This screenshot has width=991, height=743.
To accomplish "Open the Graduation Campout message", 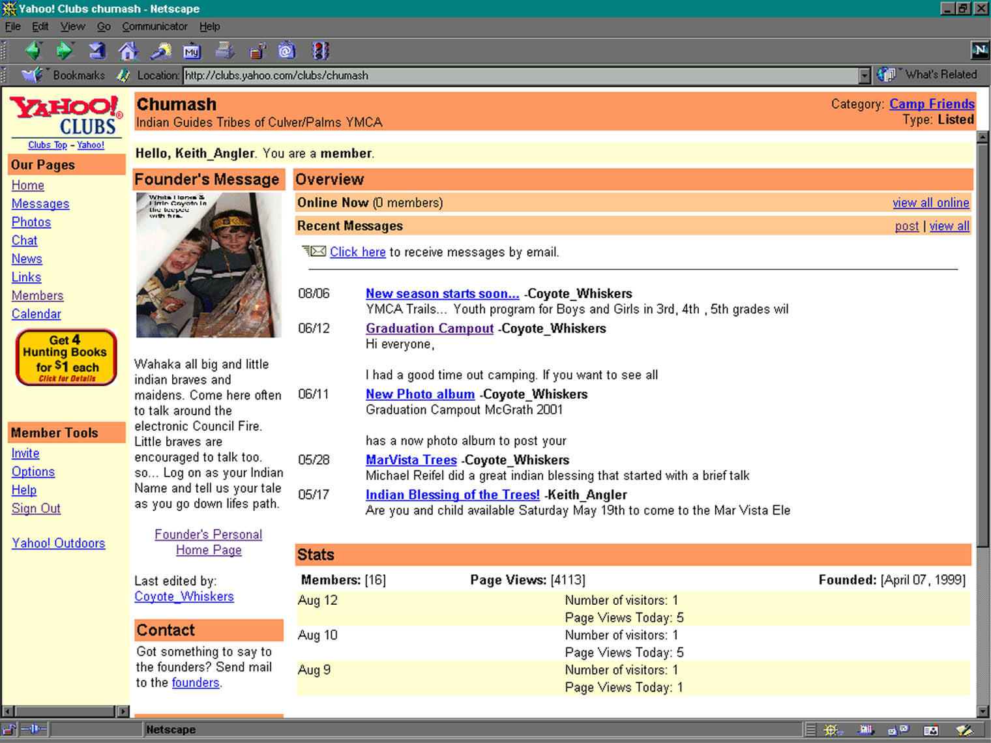I will [x=430, y=328].
